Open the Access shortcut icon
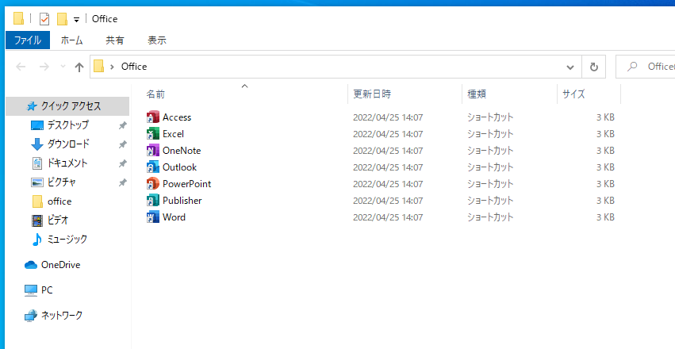Screen dimensions: 675x349 point(153,117)
